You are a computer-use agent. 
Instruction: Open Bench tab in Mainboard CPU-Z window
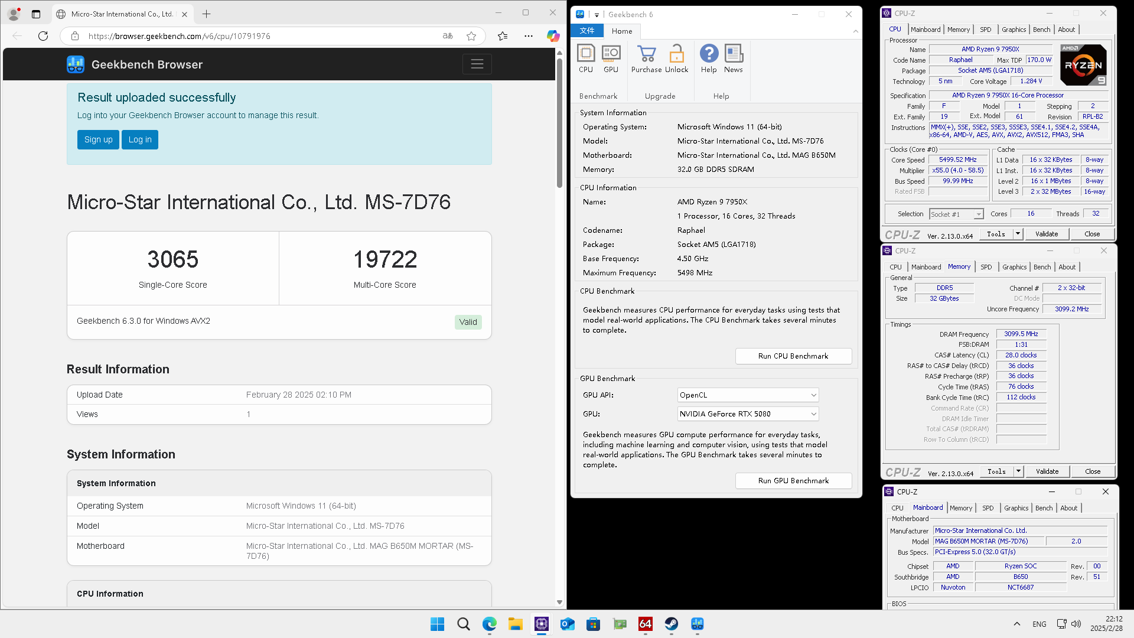tap(1044, 508)
